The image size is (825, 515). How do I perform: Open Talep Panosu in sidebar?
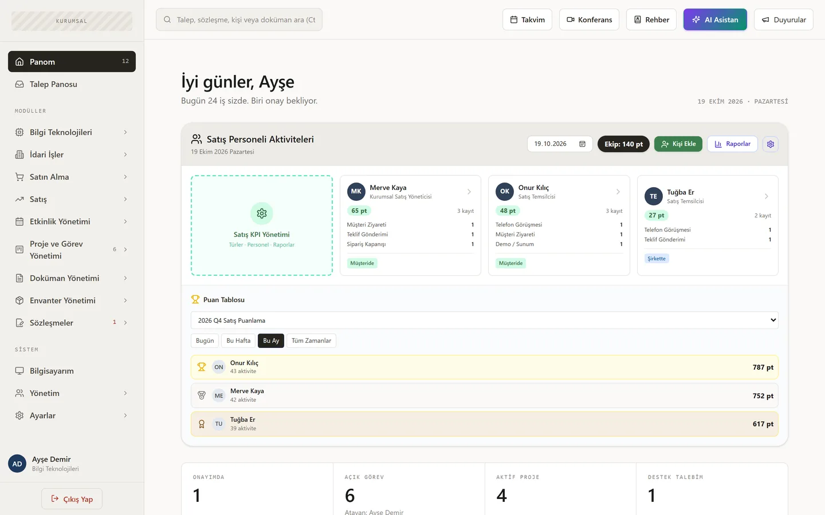(72, 84)
